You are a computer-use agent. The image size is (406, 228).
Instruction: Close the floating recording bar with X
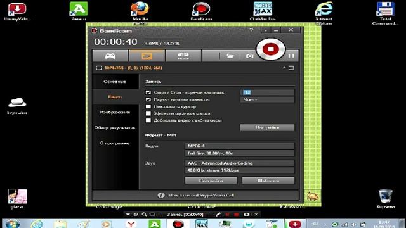[x=256, y=214]
